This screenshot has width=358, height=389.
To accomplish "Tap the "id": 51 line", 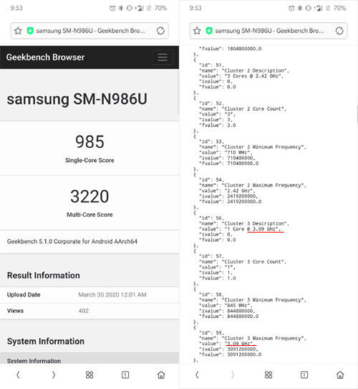I will [x=212, y=65].
